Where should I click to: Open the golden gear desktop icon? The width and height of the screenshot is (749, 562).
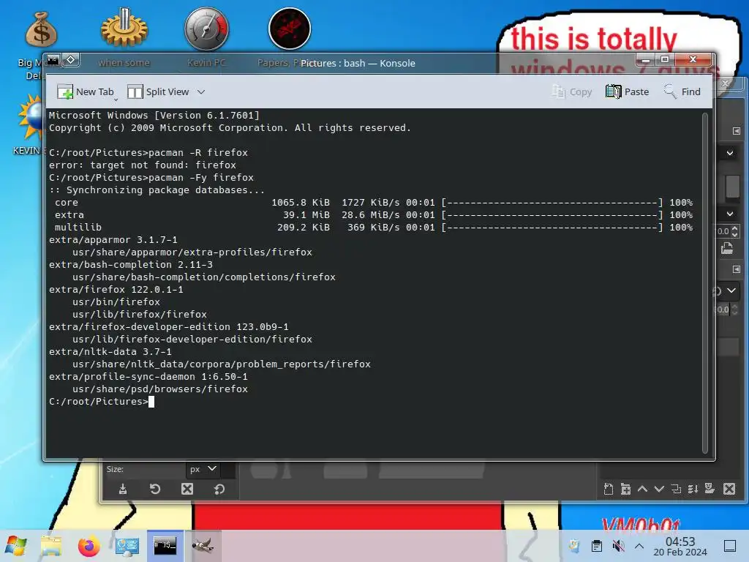tap(124, 28)
